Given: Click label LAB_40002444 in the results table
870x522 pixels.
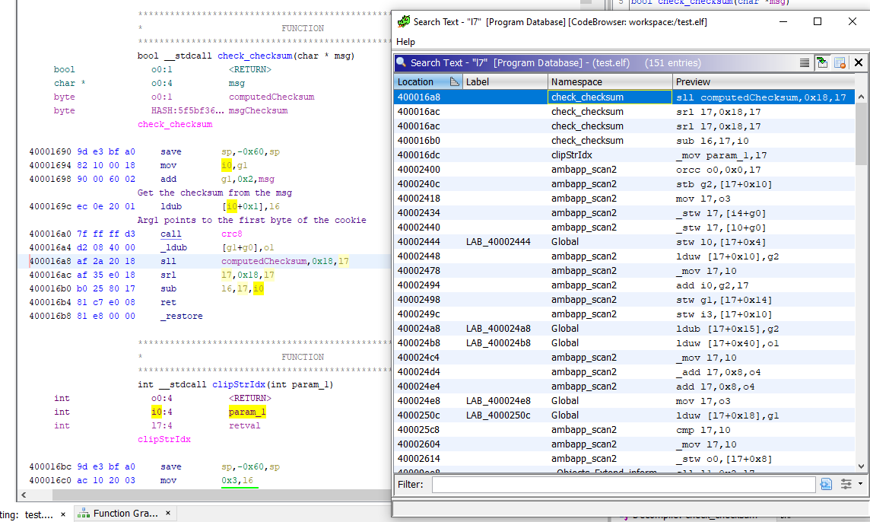Looking at the screenshot, I should pyautogui.click(x=497, y=241).
